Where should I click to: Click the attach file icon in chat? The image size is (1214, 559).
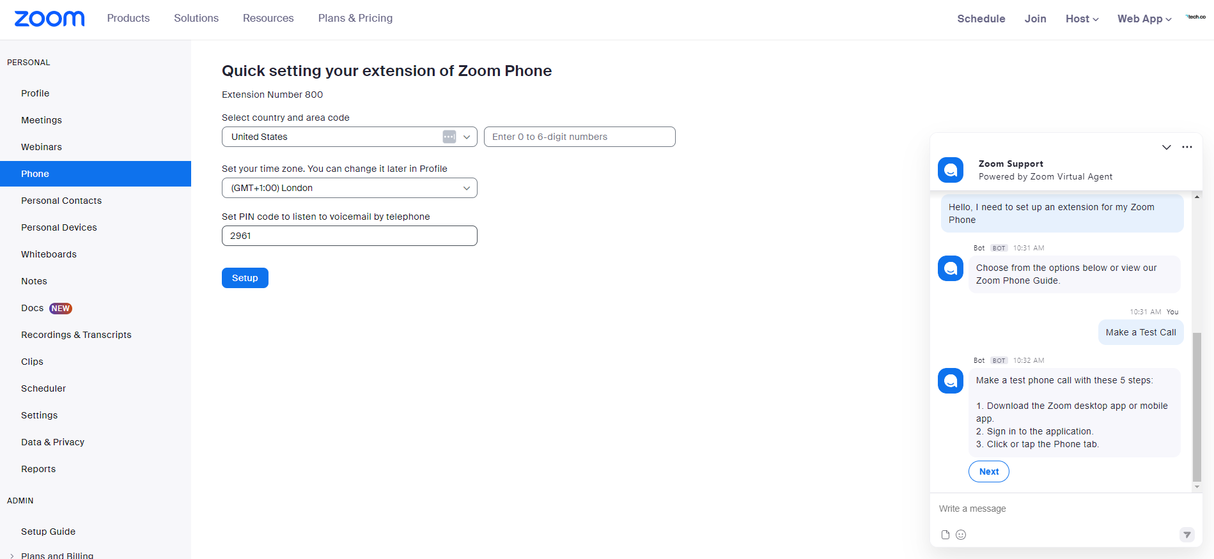[946, 535]
